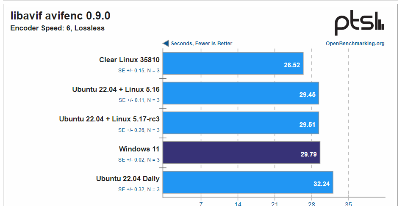
Task: Click the 29.79 result value
Action: click(309, 154)
